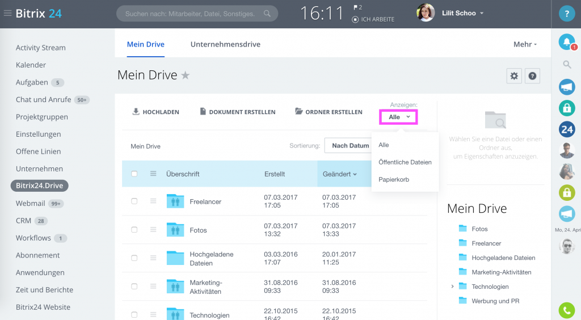Viewport: 581px width, 320px height.
Task: Click the Mein Drive settings gear icon
Action: (x=514, y=76)
